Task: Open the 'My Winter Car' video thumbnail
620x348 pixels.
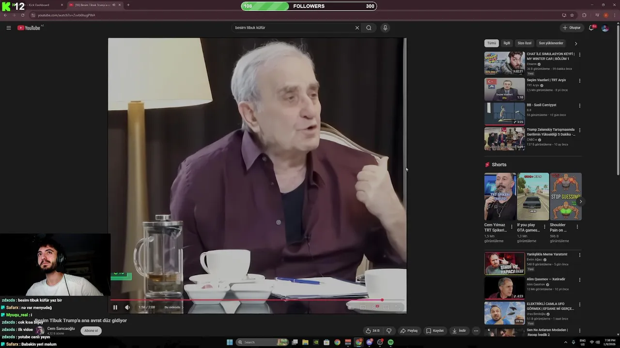Action: click(504, 63)
